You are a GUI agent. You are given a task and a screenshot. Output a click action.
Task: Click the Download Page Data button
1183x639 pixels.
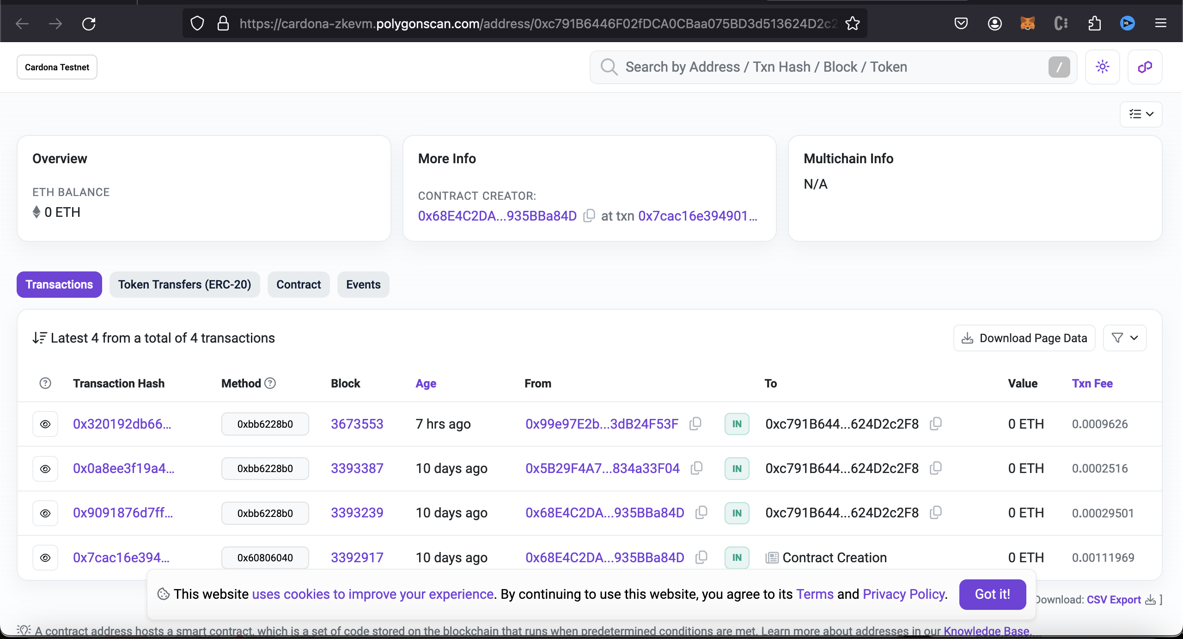[1024, 338]
